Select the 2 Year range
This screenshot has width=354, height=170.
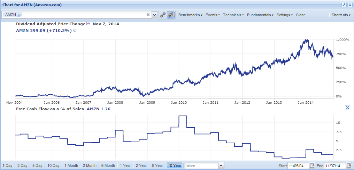(x=141, y=165)
